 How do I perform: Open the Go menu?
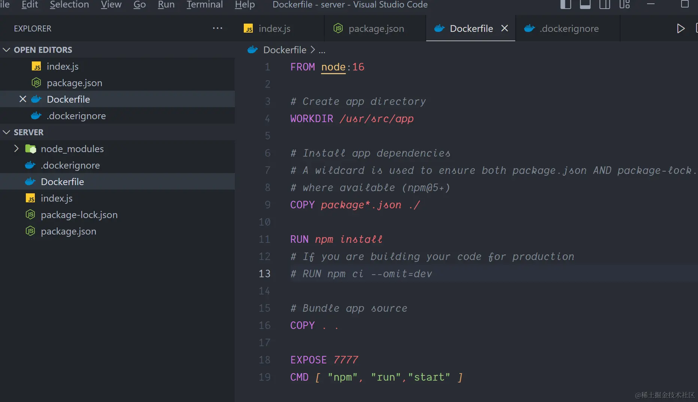pyautogui.click(x=139, y=4)
